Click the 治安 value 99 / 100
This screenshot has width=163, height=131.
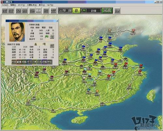22,55
